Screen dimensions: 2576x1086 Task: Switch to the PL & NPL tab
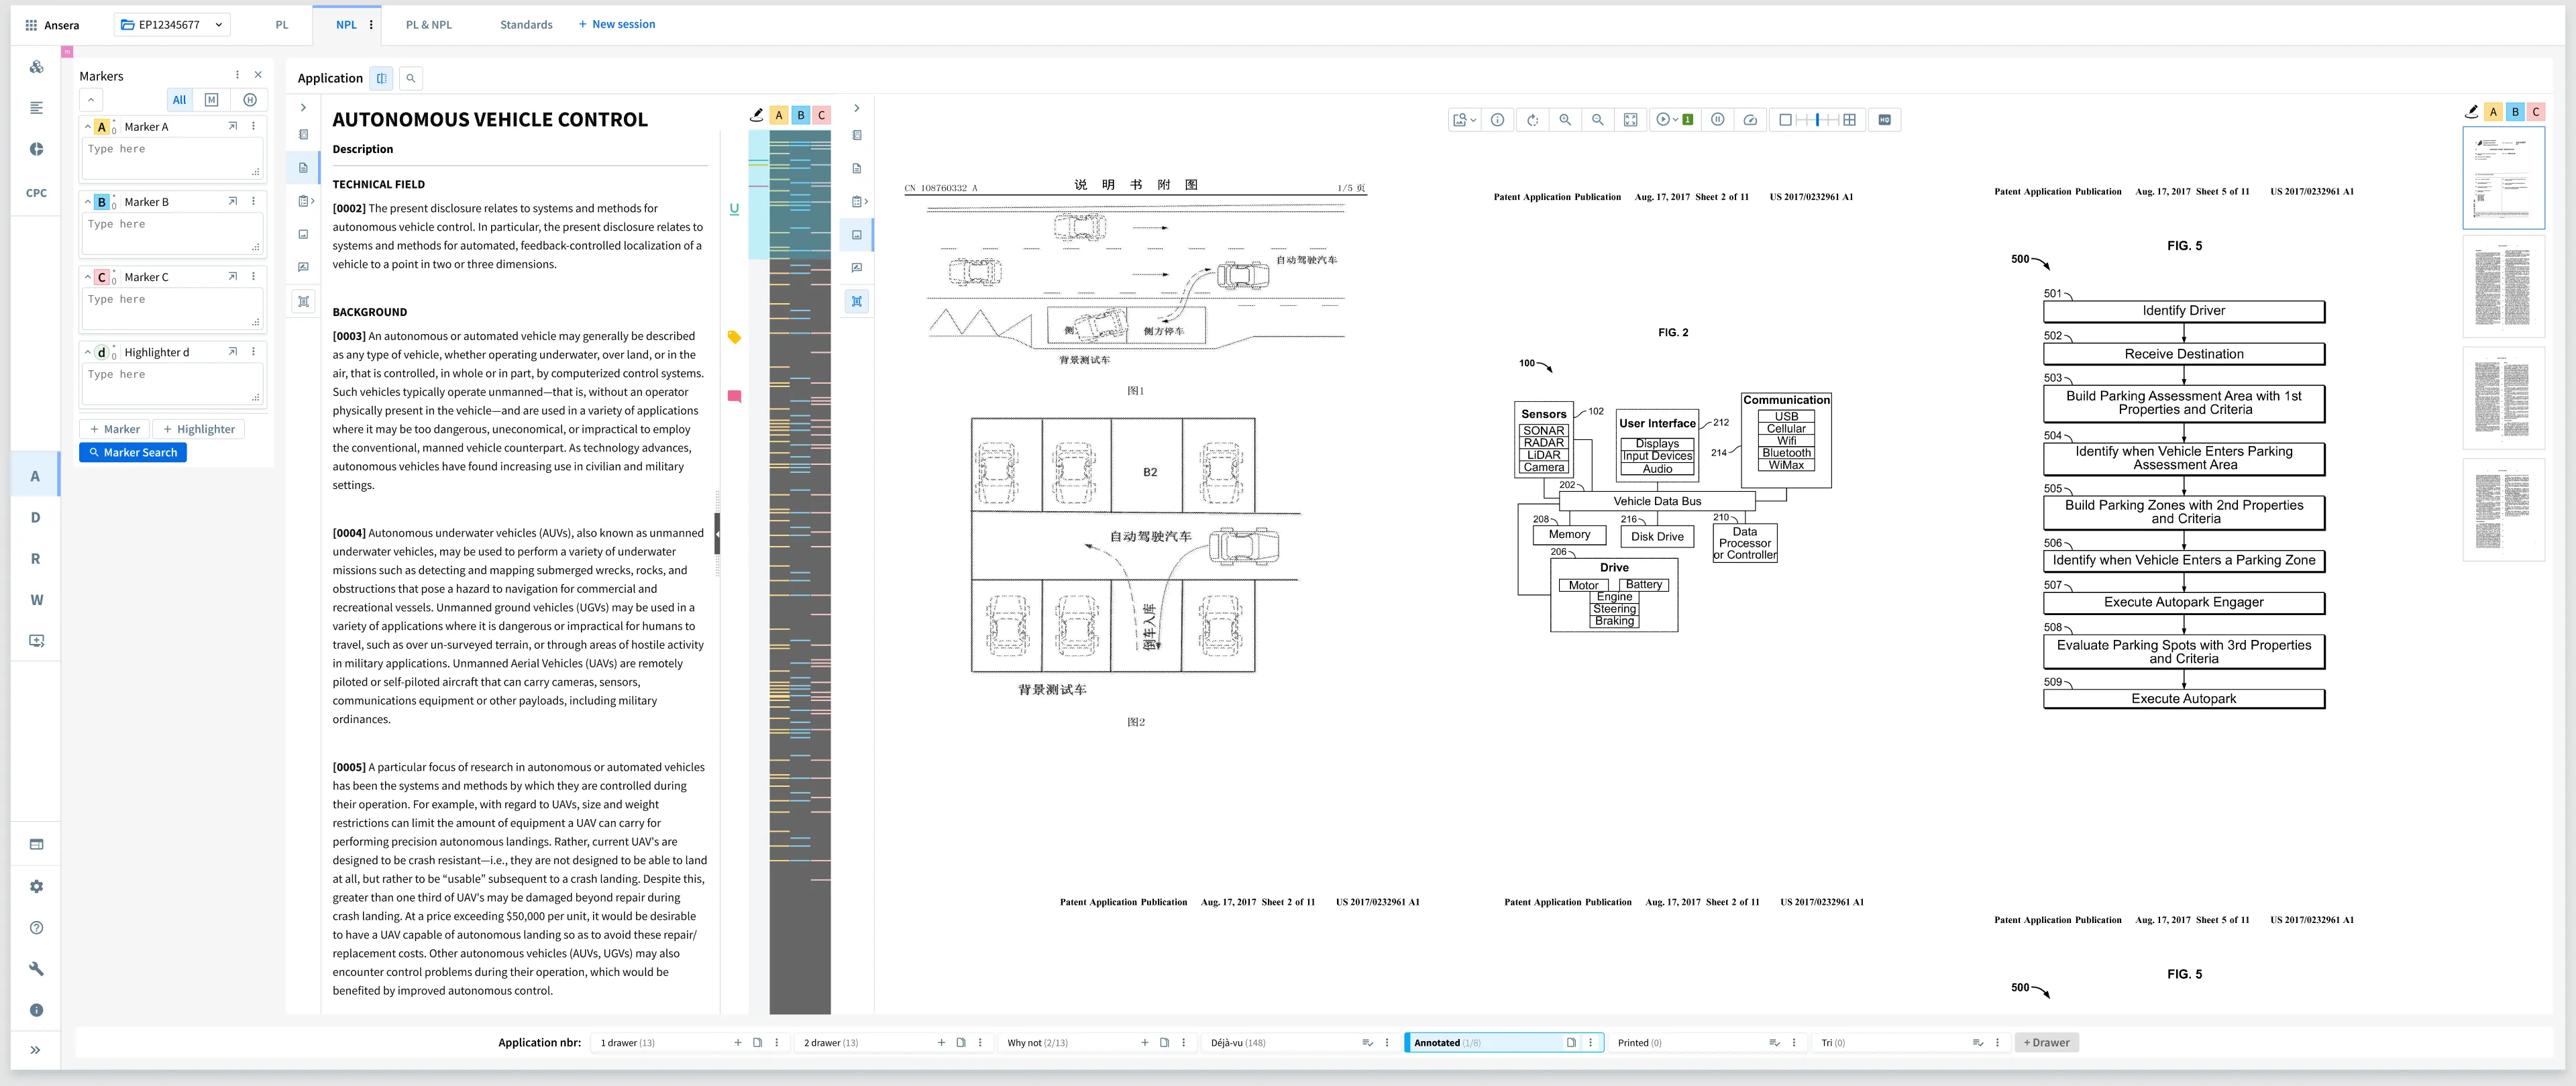[x=429, y=25]
